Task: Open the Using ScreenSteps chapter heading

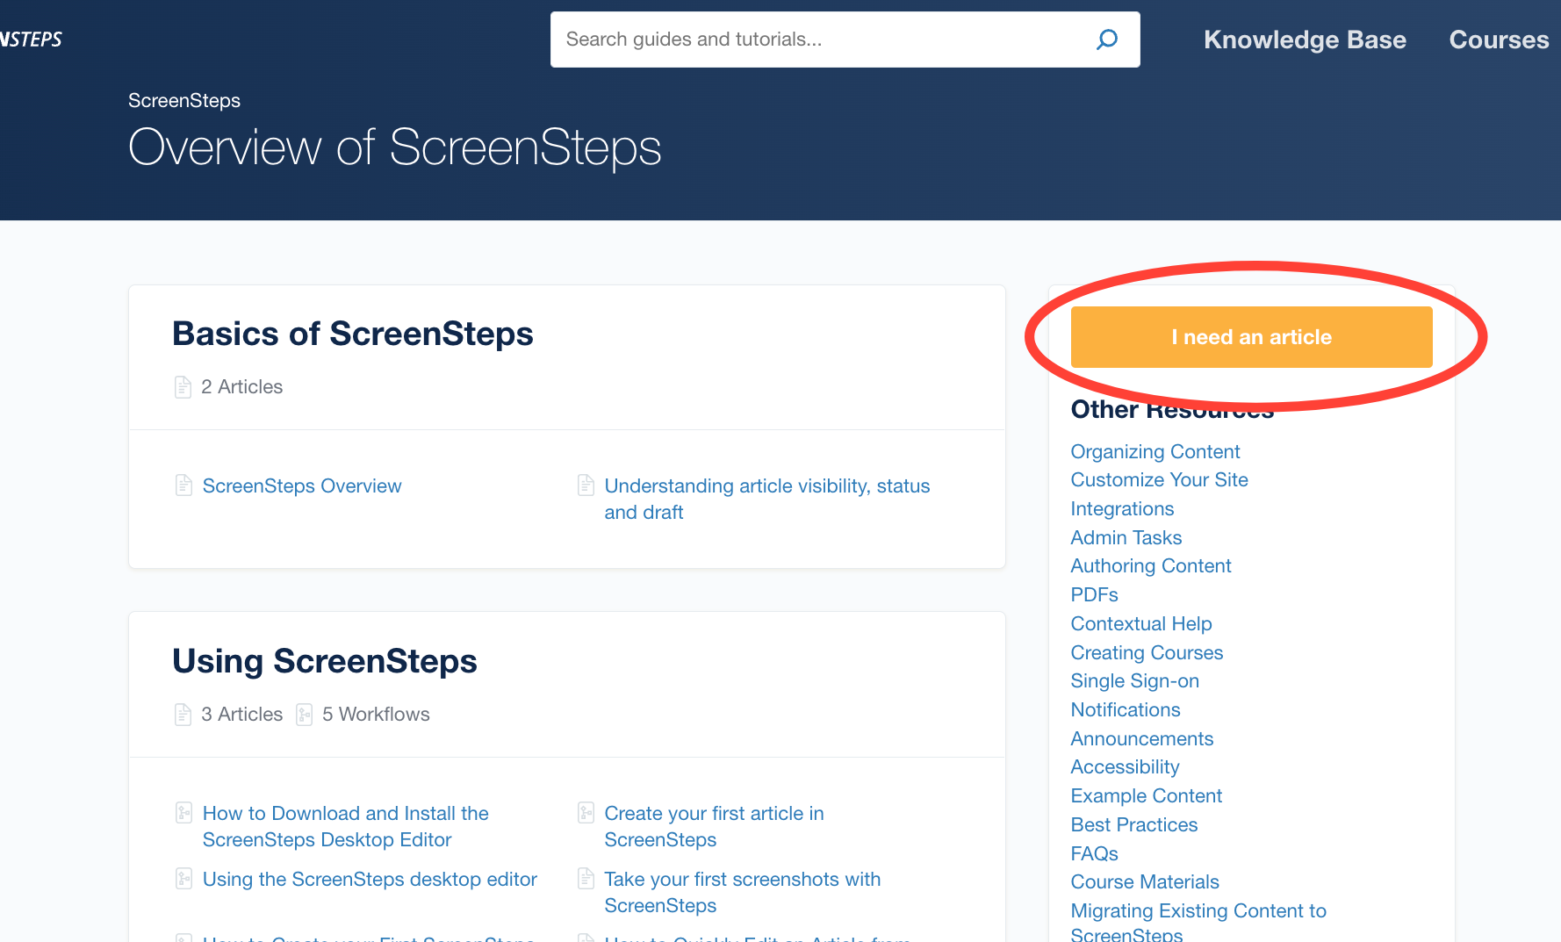Action: [324, 661]
